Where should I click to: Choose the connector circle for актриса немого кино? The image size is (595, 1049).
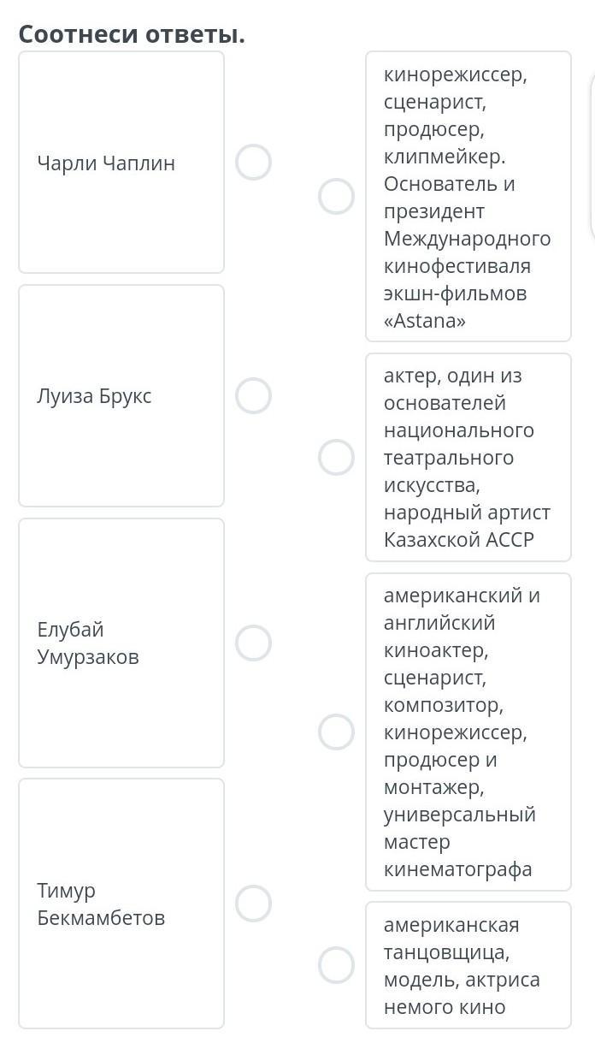[x=336, y=965]
